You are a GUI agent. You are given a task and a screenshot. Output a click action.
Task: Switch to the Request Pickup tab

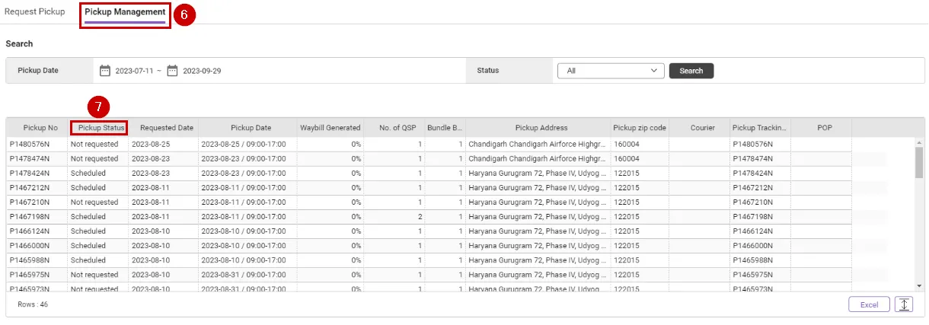click(35, 12)
